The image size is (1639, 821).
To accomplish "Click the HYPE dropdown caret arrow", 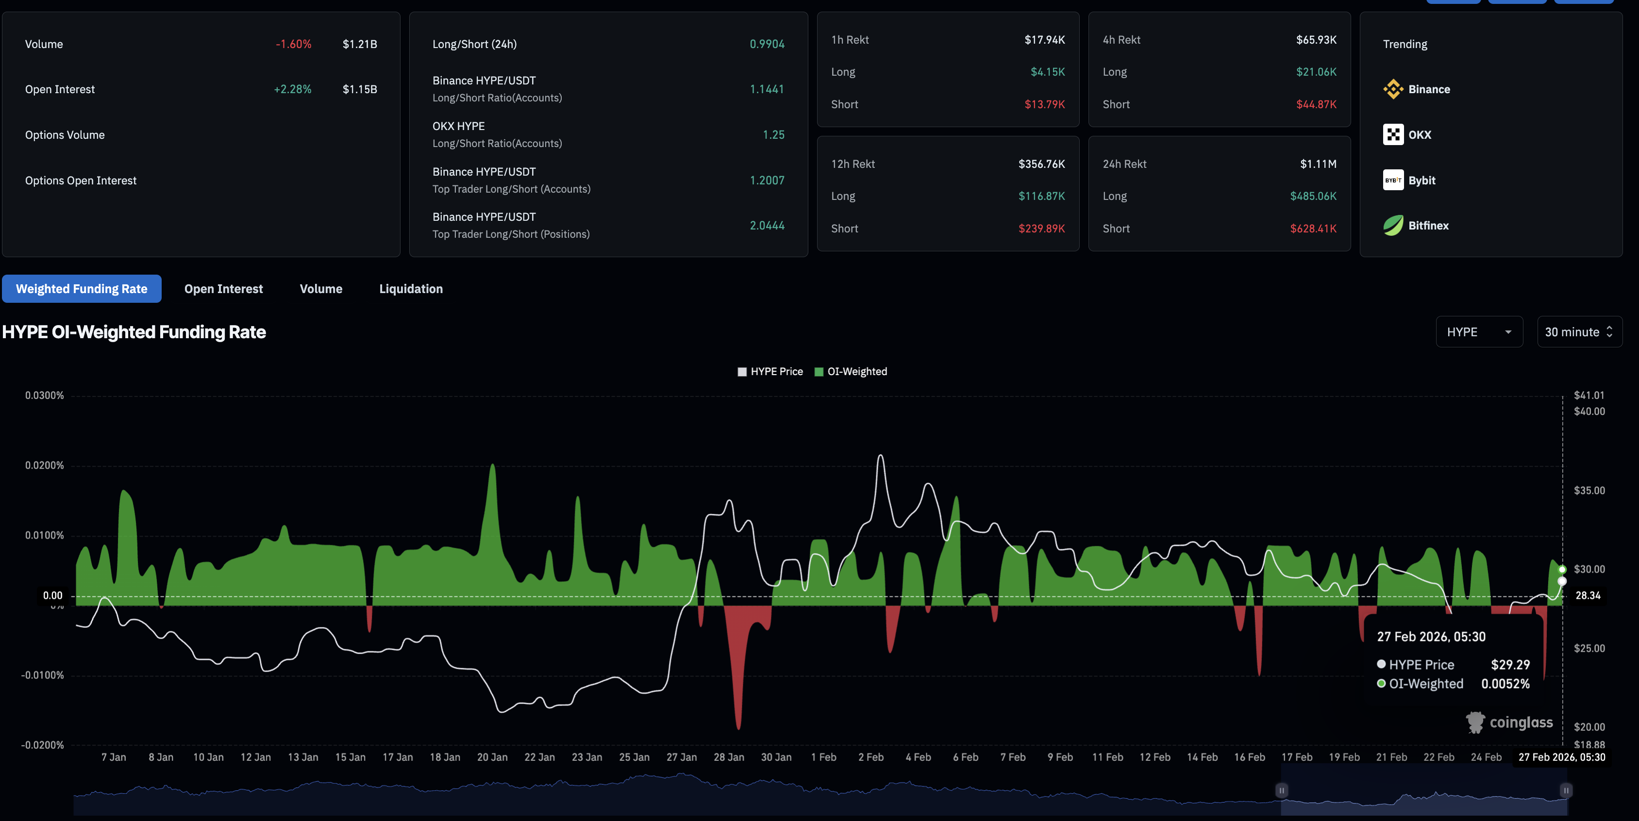I will coord(1508,332).
